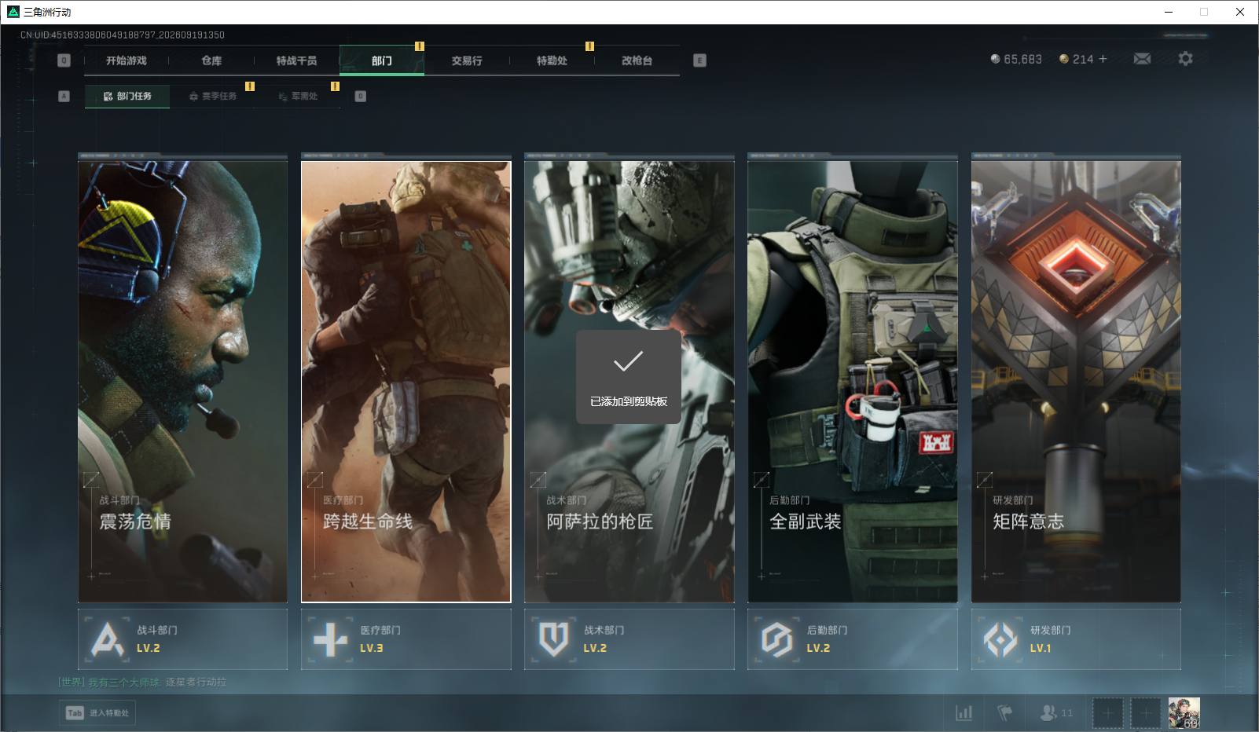Click the 65,683 currency balance
The height and width of the screenshot is (732, 1259).
1016,59
